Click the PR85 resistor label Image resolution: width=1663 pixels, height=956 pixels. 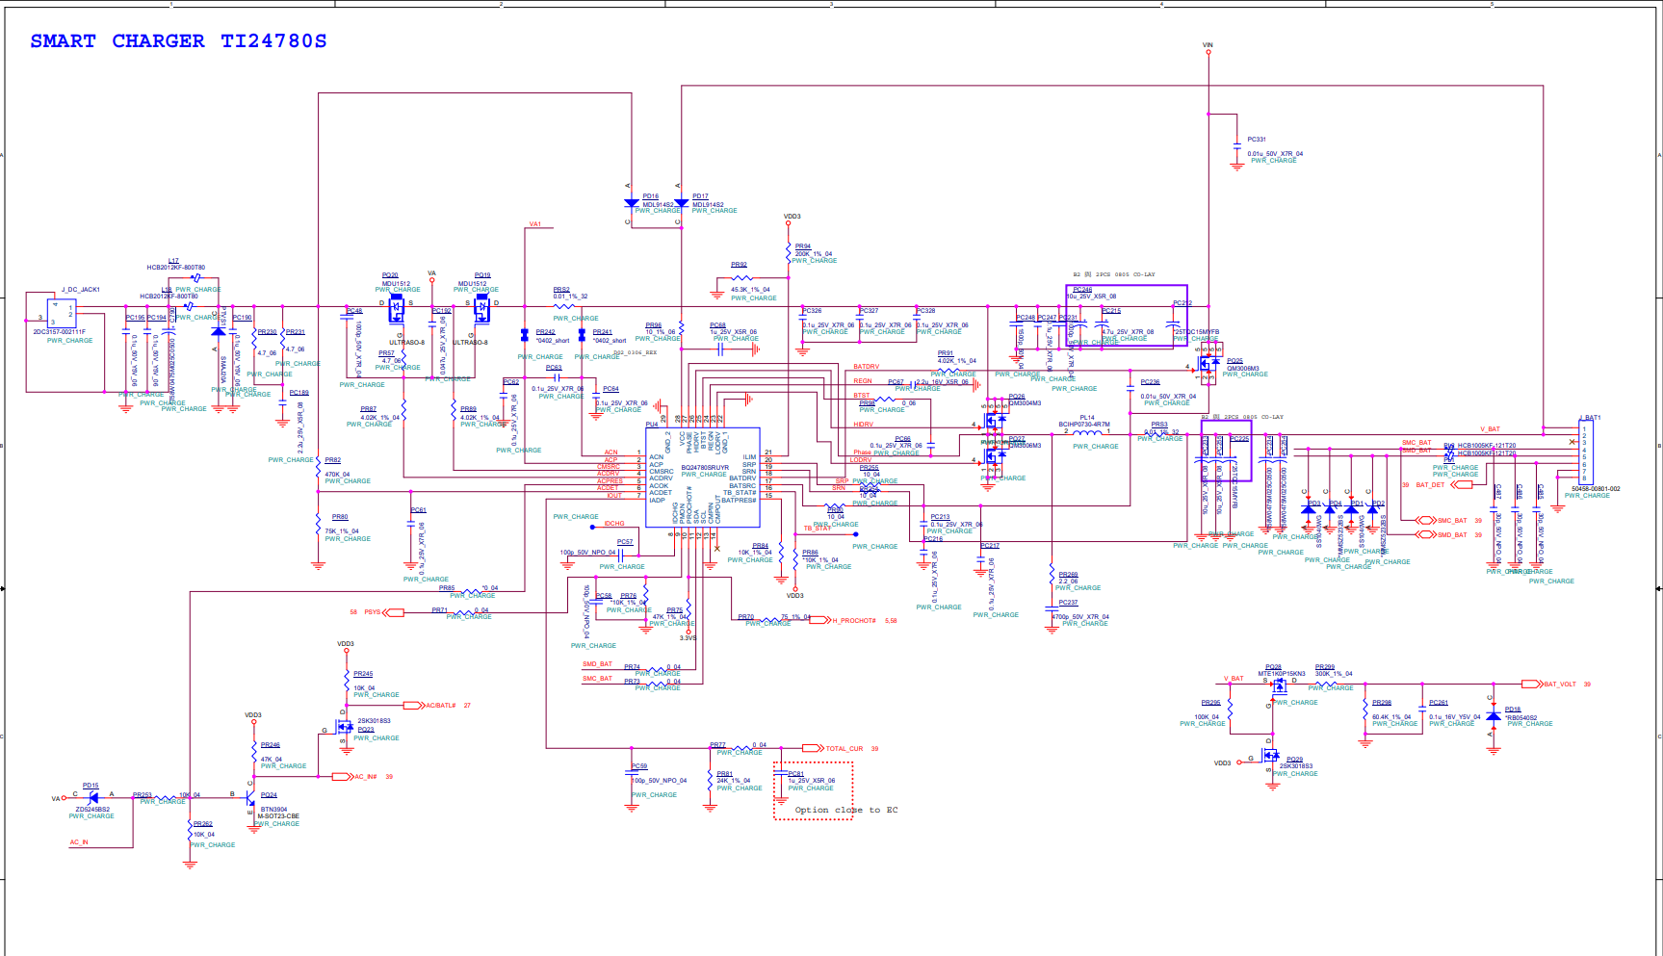447,588
